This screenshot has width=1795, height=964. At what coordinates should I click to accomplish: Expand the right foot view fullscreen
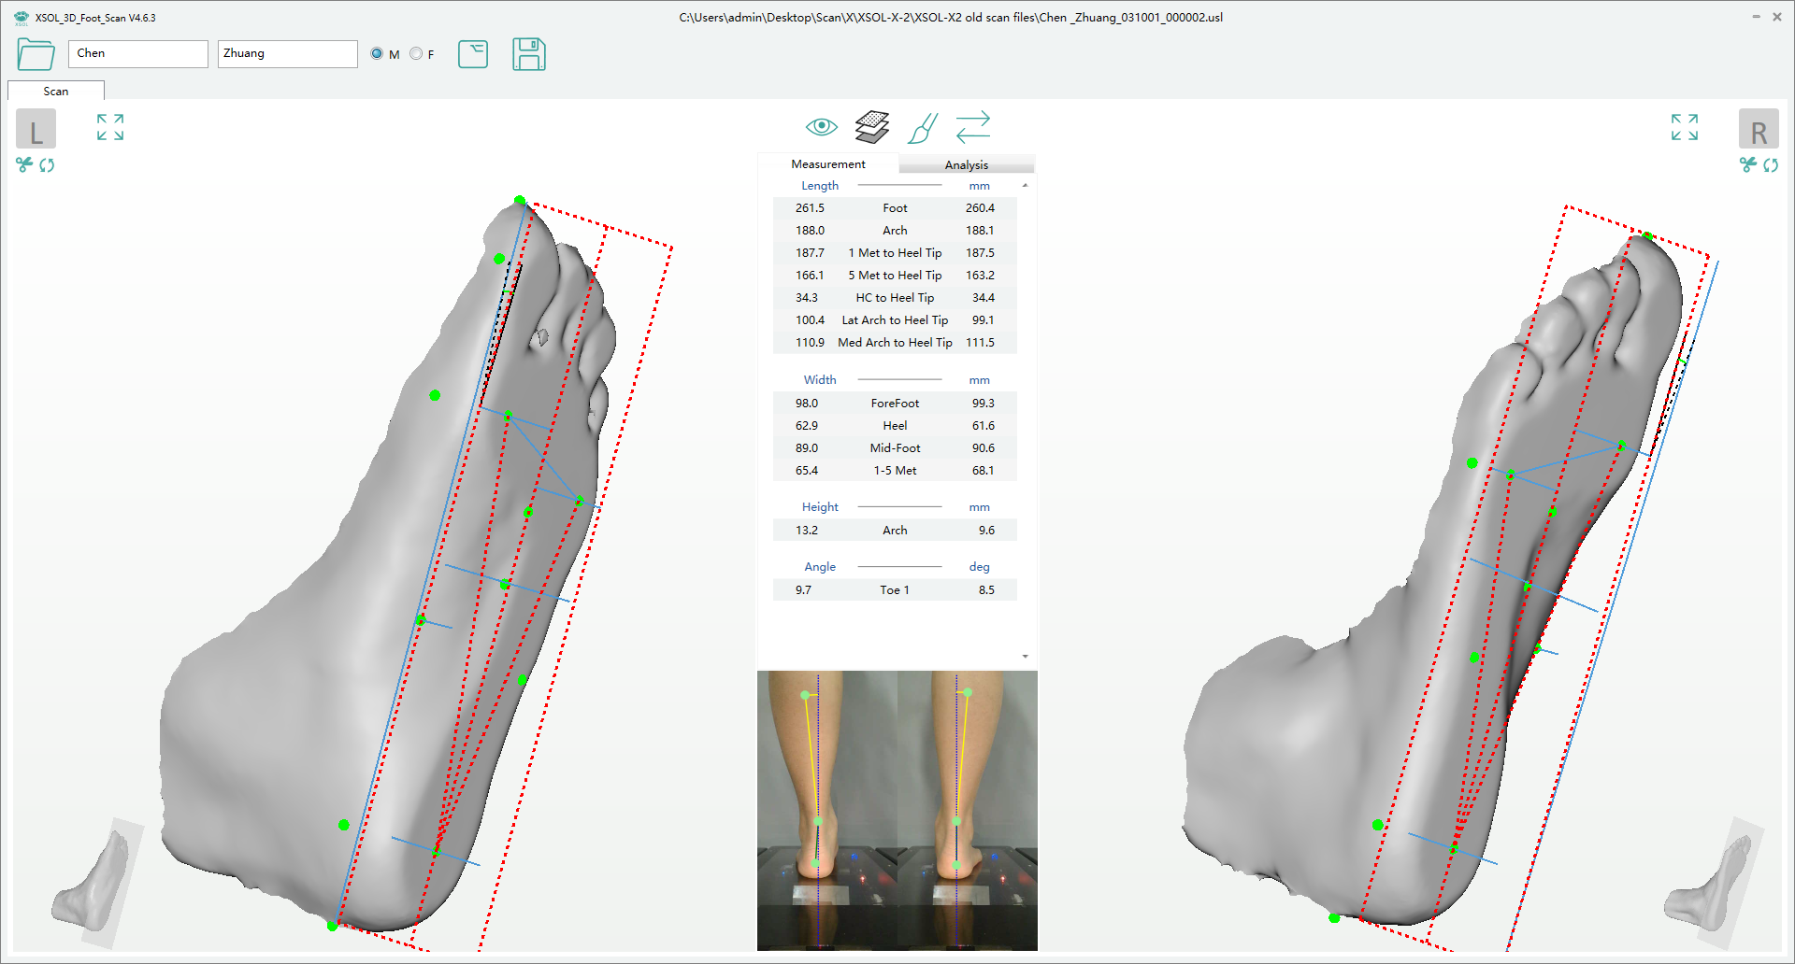click(x=1684, y=127)
